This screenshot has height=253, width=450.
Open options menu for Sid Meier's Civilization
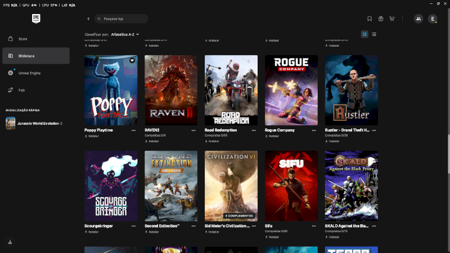click(x=254, y=226)
